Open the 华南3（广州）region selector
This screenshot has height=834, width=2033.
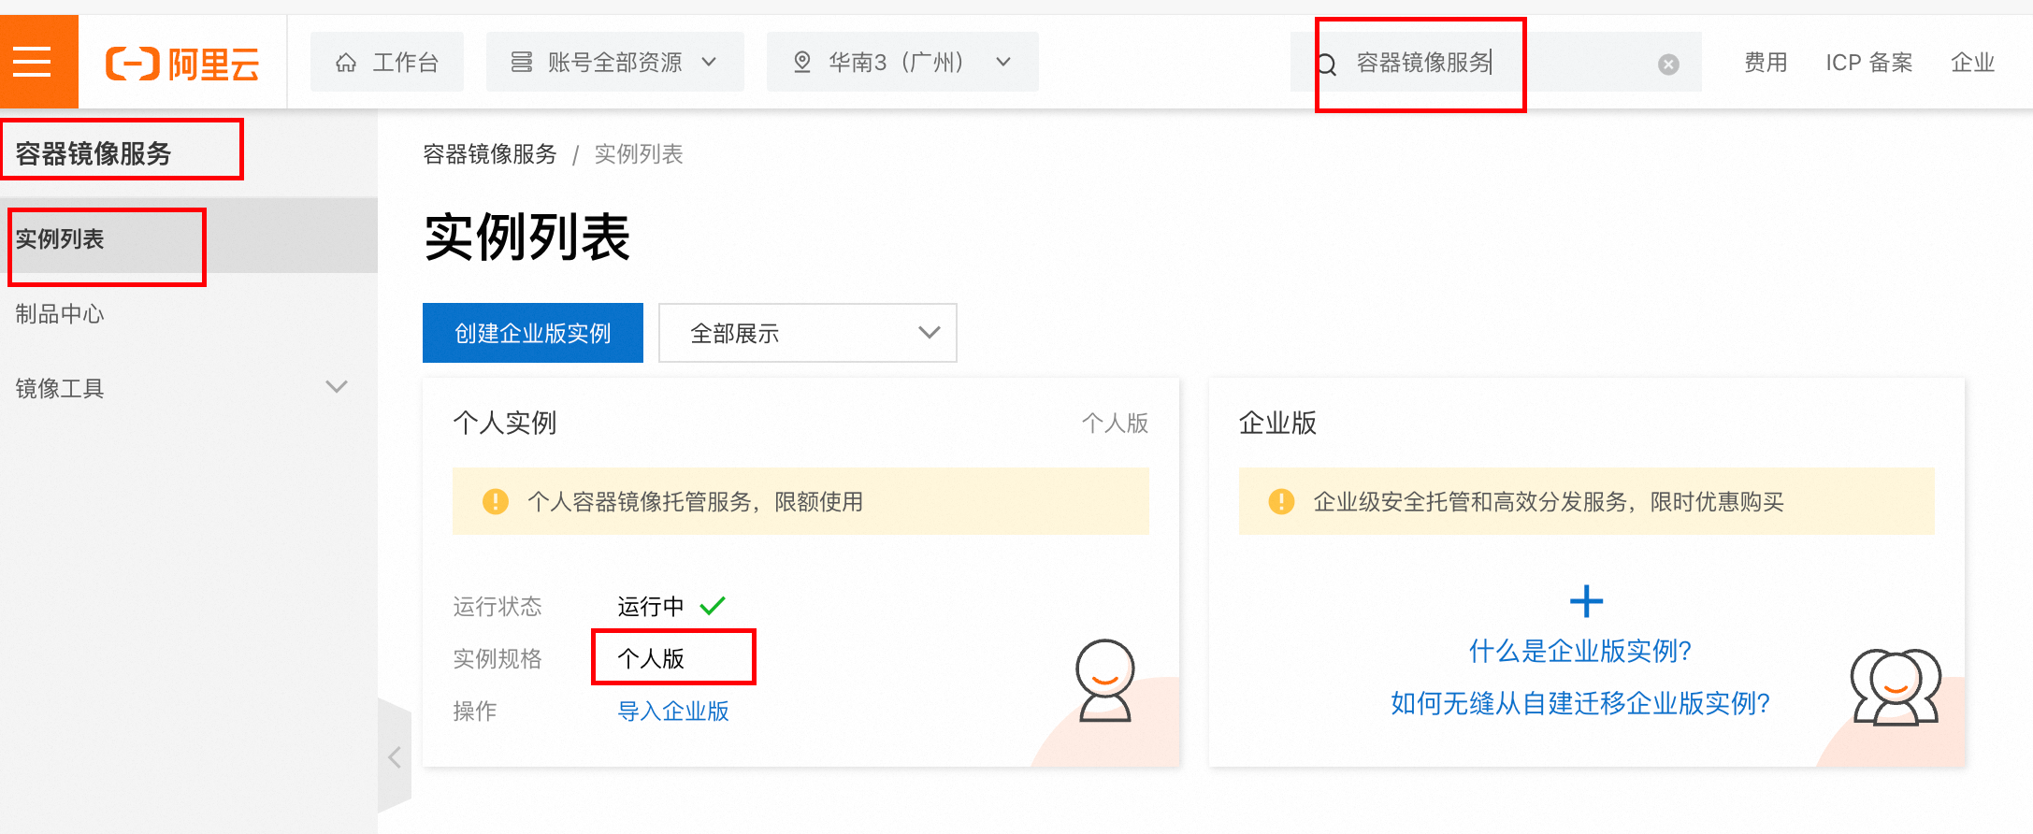point(902,63)
